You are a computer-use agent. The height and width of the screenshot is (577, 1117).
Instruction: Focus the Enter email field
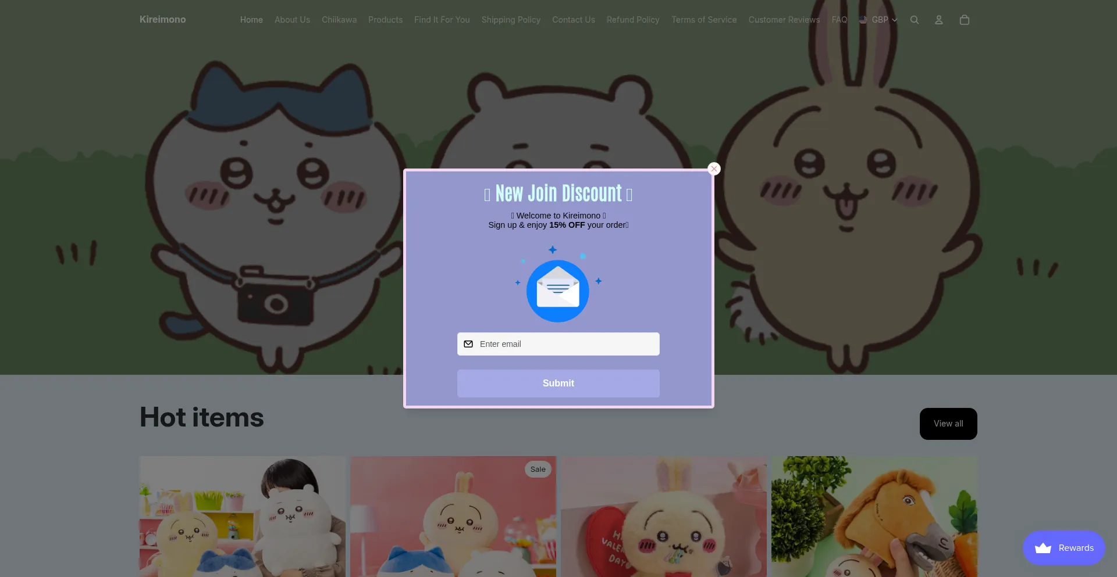558,344
